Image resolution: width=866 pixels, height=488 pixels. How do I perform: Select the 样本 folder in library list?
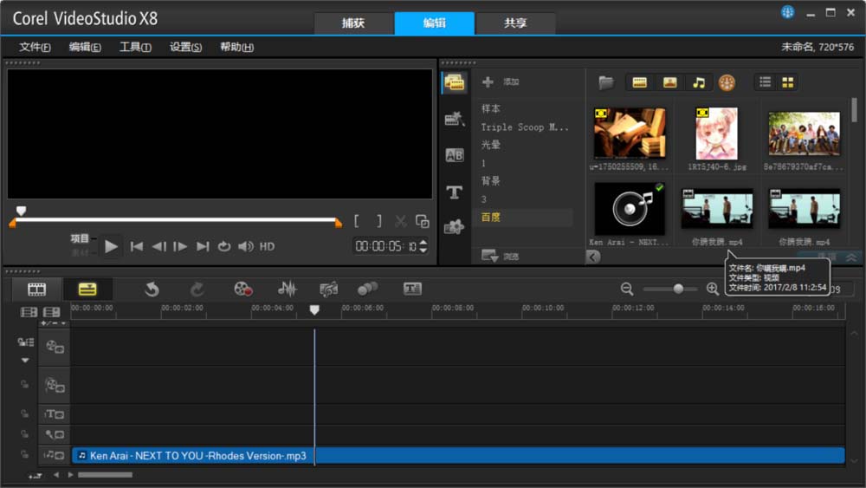pyautogui.click(x=491, y=108)
